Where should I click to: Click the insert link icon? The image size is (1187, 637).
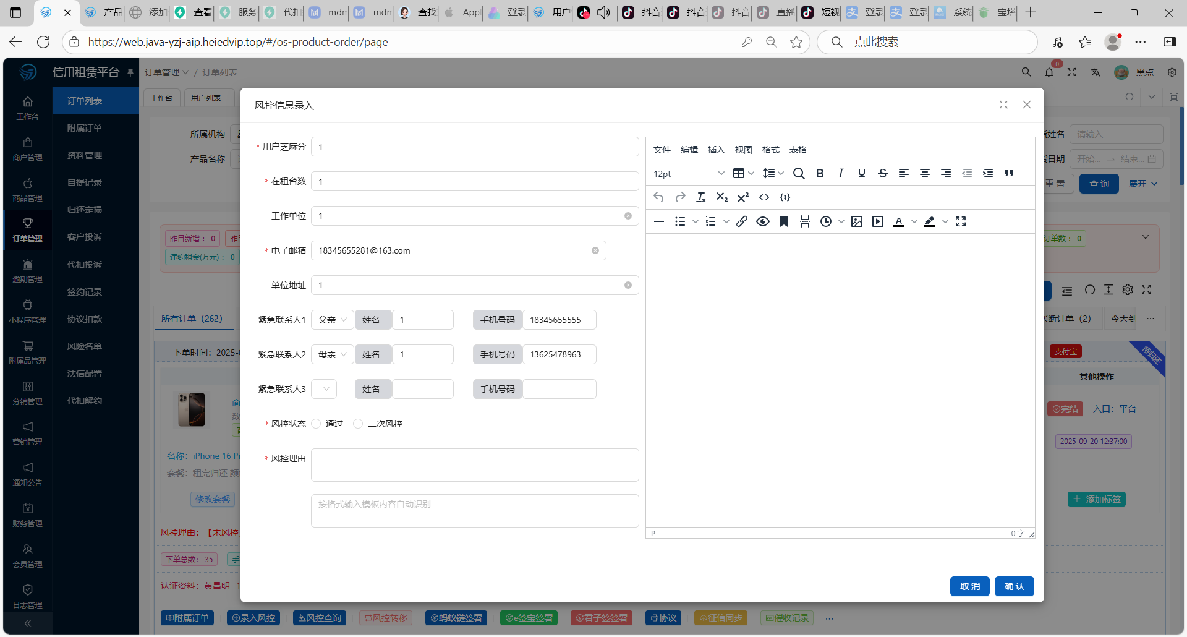pyautogui.click(x=742, y=221)
